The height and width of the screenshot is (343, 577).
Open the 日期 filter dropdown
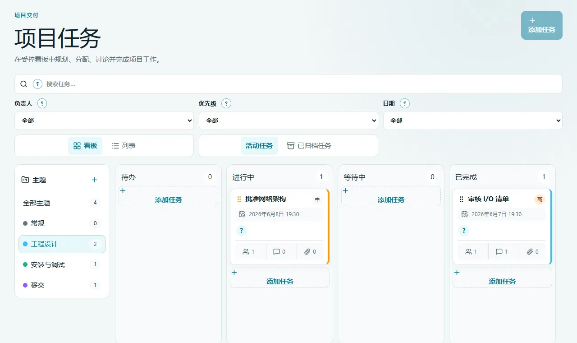pyautogui.click(x=473, y=121)
